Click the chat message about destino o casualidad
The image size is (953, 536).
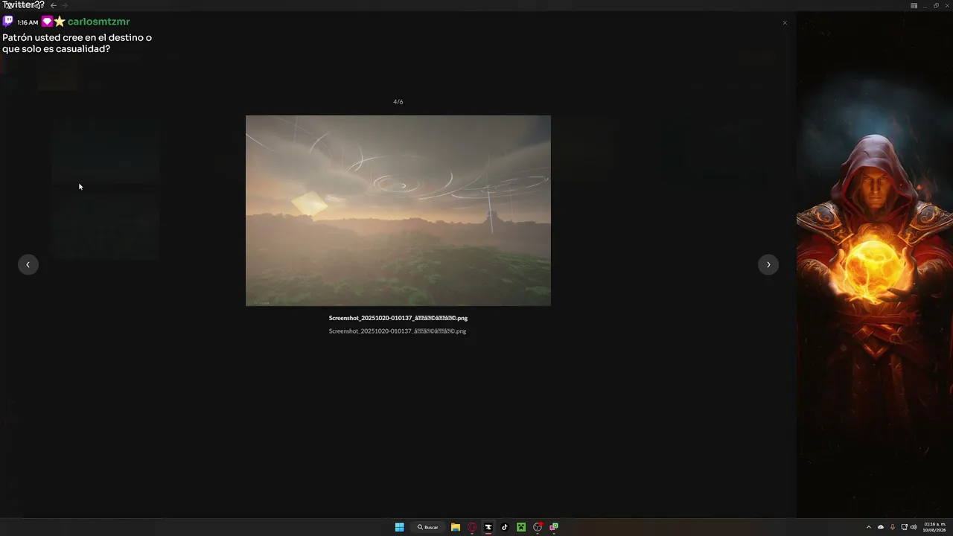click(x=77, y=43)
